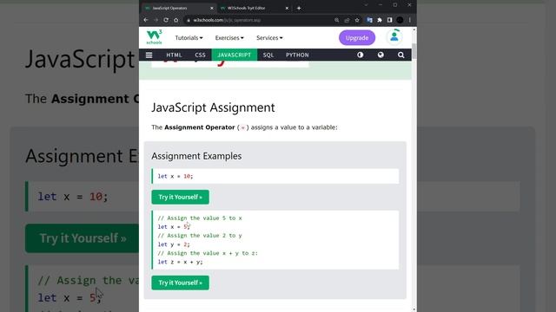Screen dimensions: 556x312
Task: Go to the HTML tutorial
Action: point(174,55)
